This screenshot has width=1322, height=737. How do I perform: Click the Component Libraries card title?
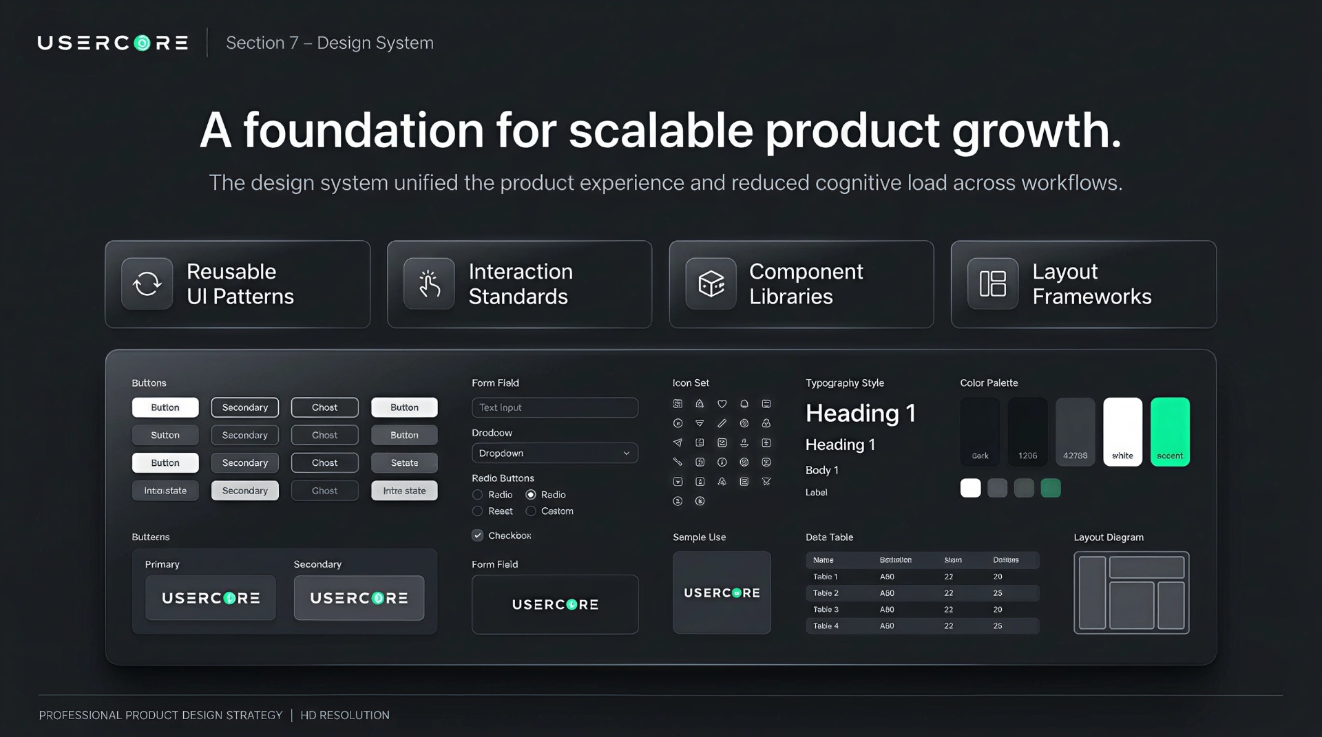coord(806,284)
